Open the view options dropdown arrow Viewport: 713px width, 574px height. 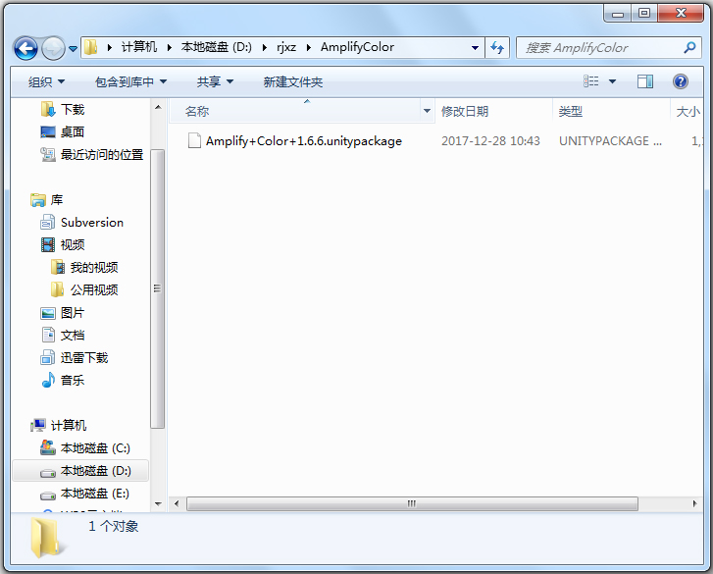612,81
